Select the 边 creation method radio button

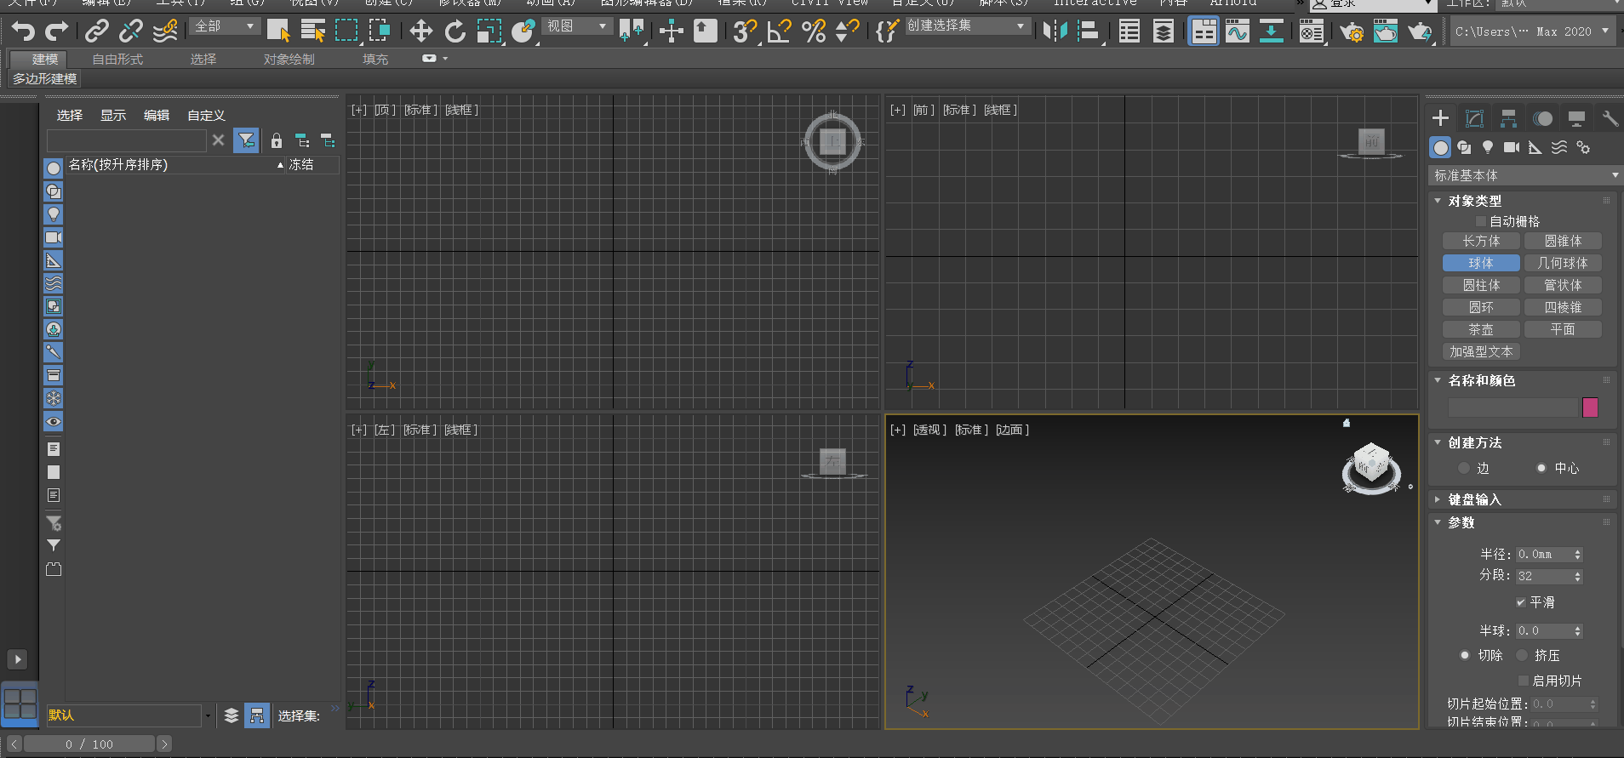1464,468
